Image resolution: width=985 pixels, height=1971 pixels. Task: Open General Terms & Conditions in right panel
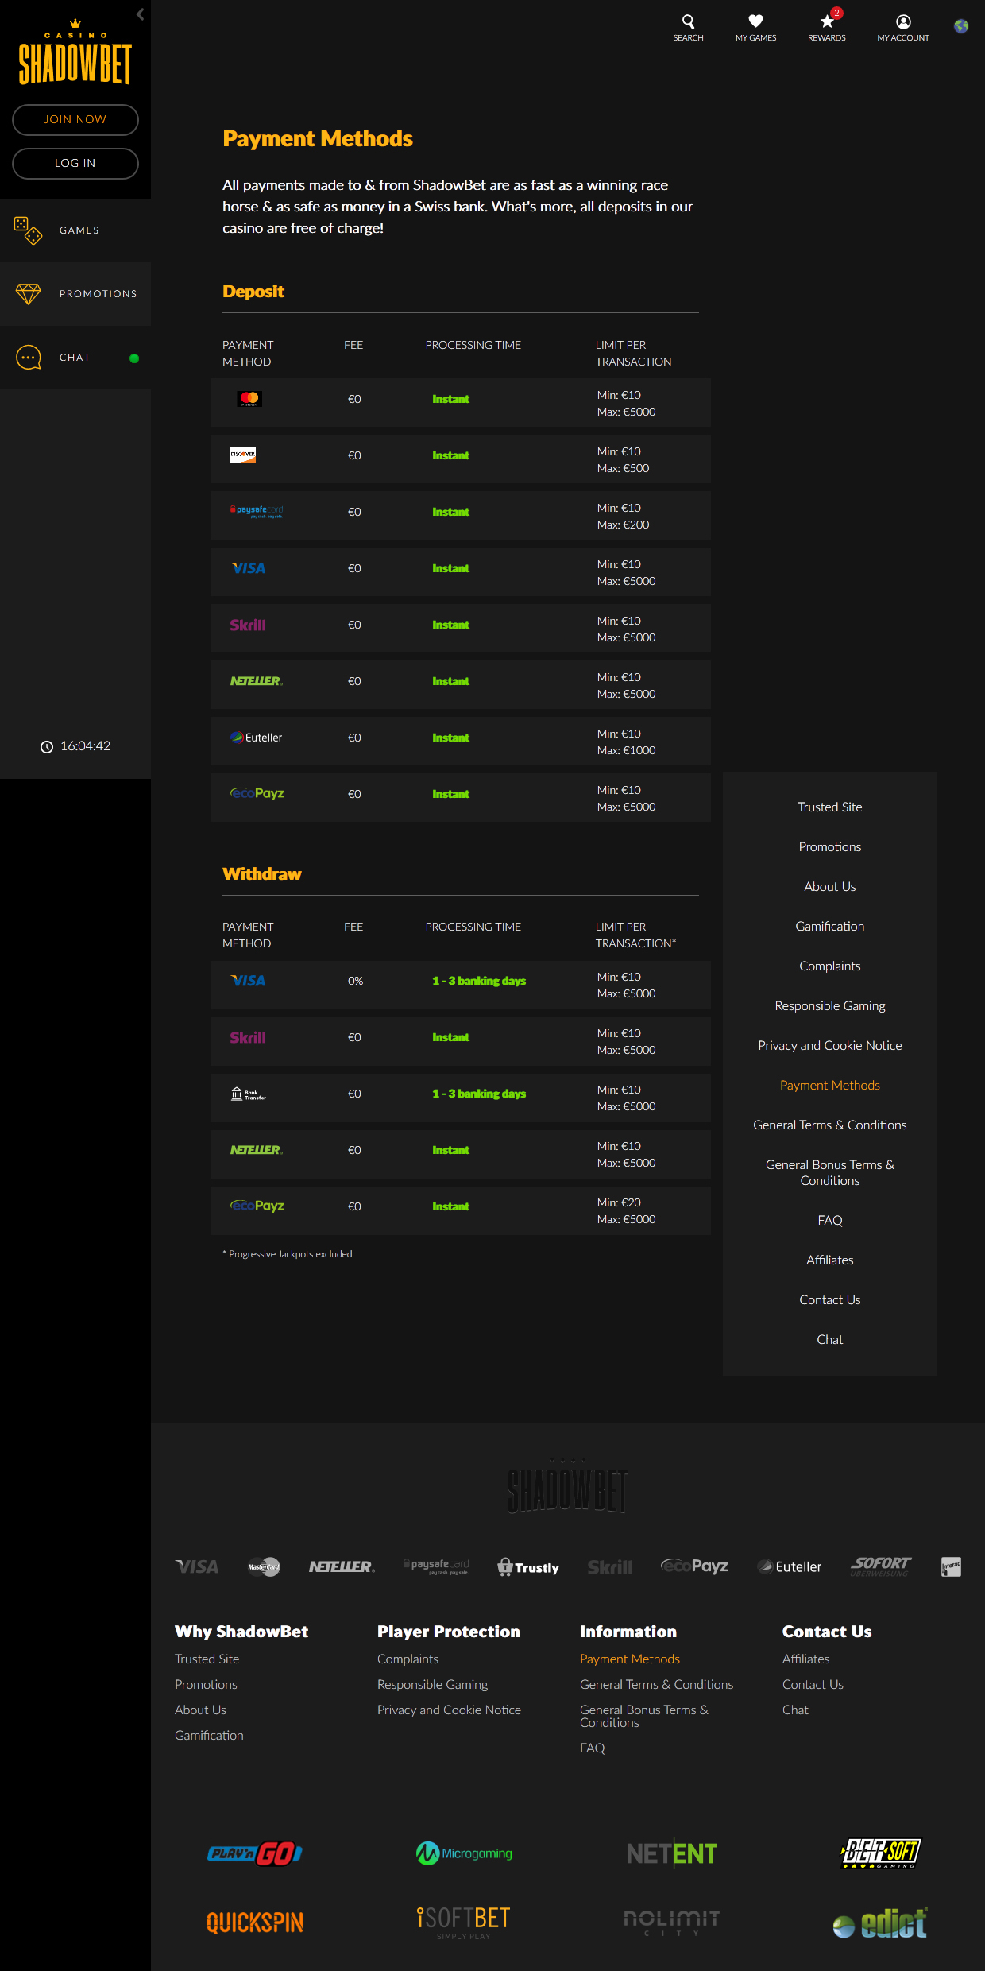(x=829, y=1125)
